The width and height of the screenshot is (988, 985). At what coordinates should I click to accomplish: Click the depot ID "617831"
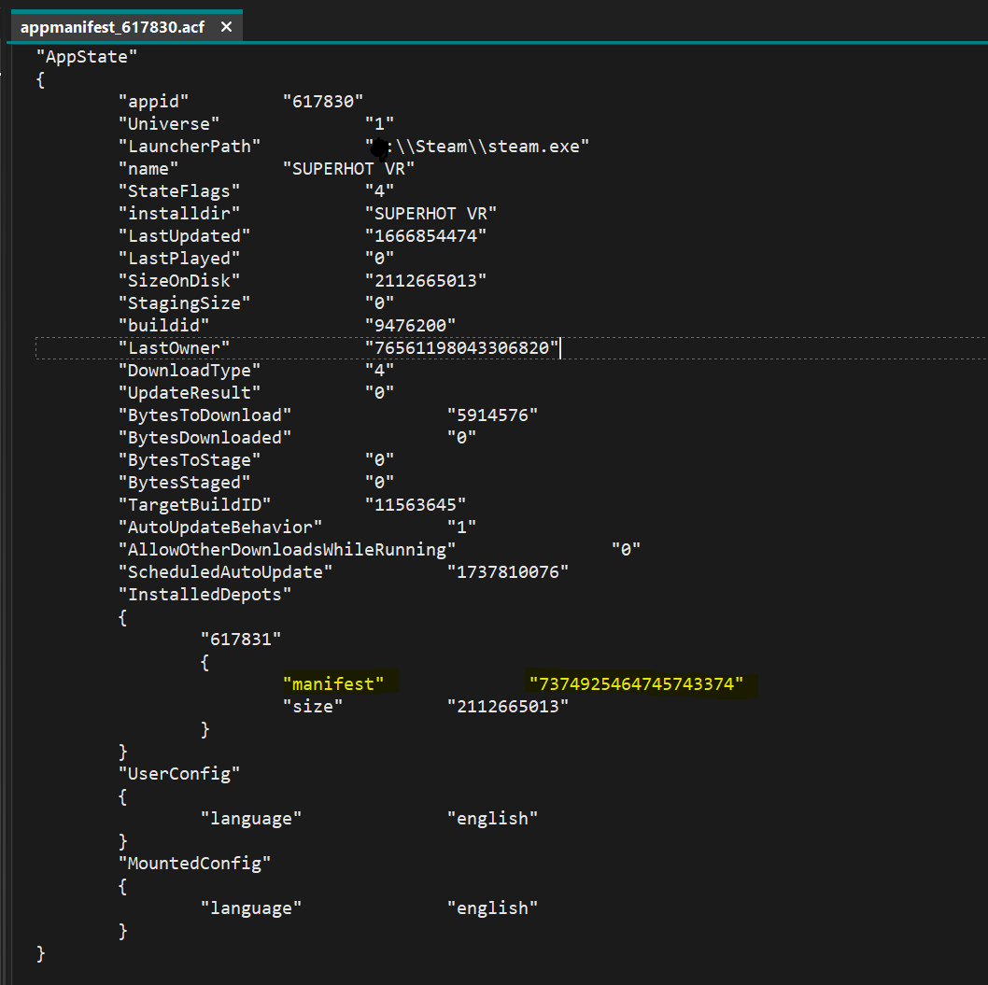(x=241, y=640)
